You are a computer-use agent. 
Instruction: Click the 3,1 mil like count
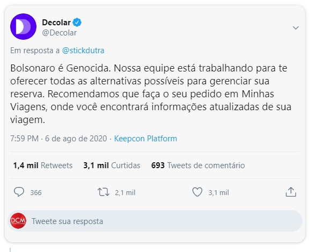tap(219, 192)
